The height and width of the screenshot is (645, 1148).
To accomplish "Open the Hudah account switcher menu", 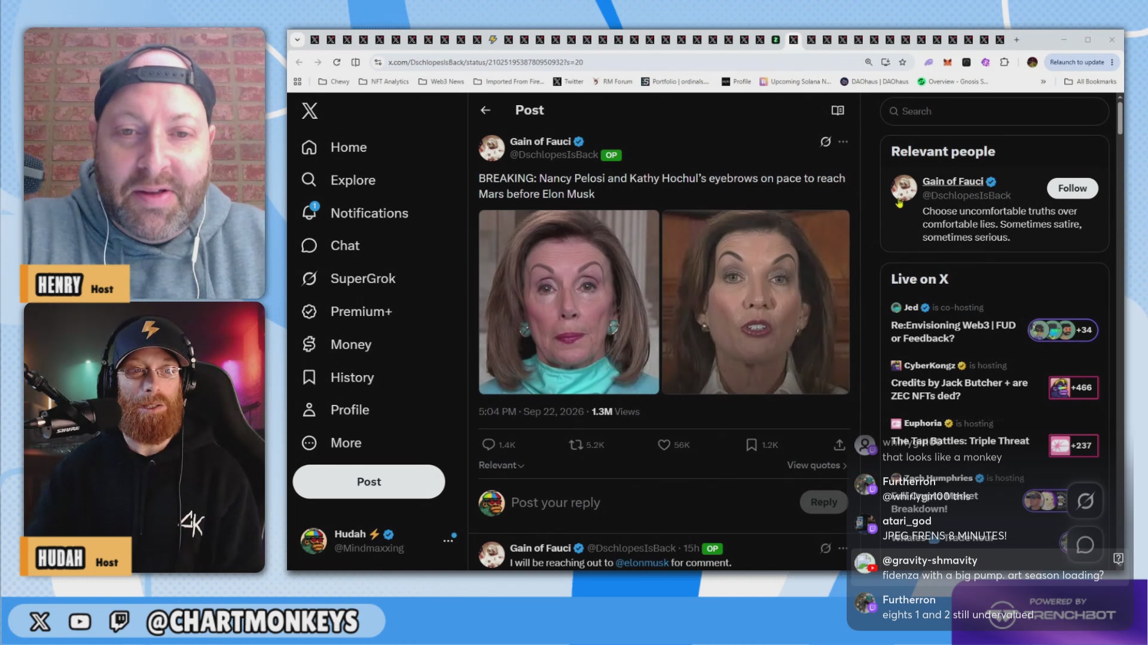I will 448,540.
